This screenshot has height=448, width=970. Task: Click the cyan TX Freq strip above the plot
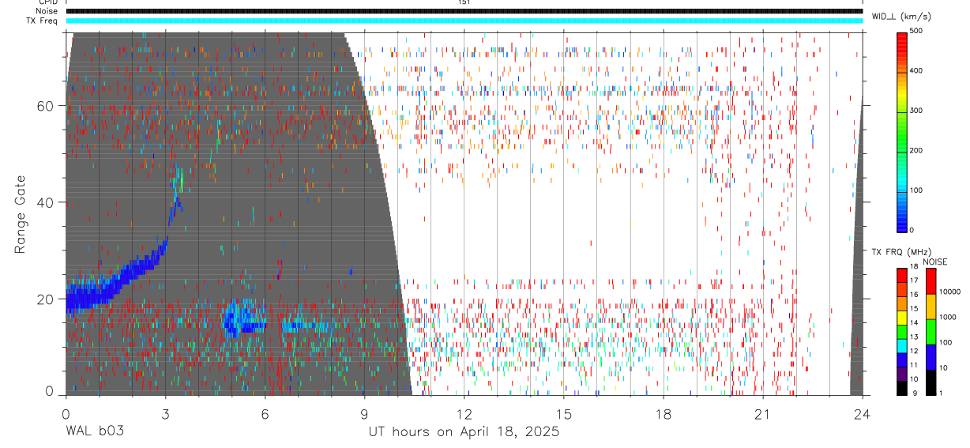point(464,21)
